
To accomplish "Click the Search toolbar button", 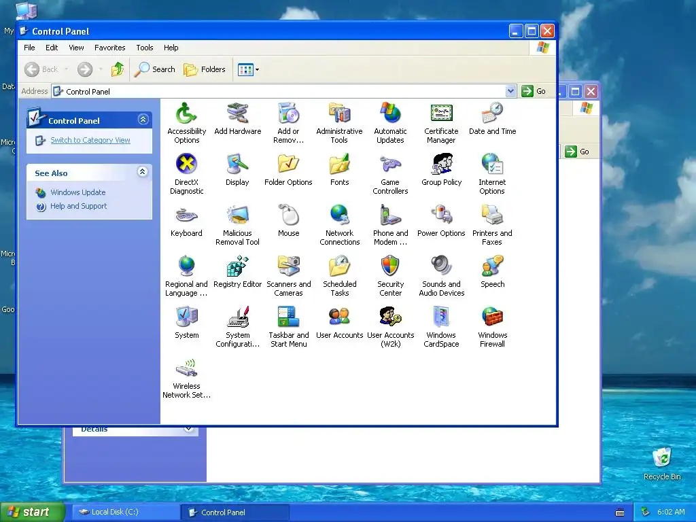I will point(155,69).
